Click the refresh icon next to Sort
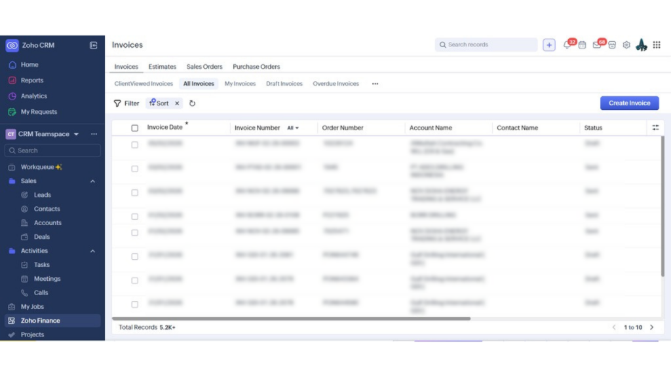This screenshot has width=671, height=377. click(x=192, y=103)
